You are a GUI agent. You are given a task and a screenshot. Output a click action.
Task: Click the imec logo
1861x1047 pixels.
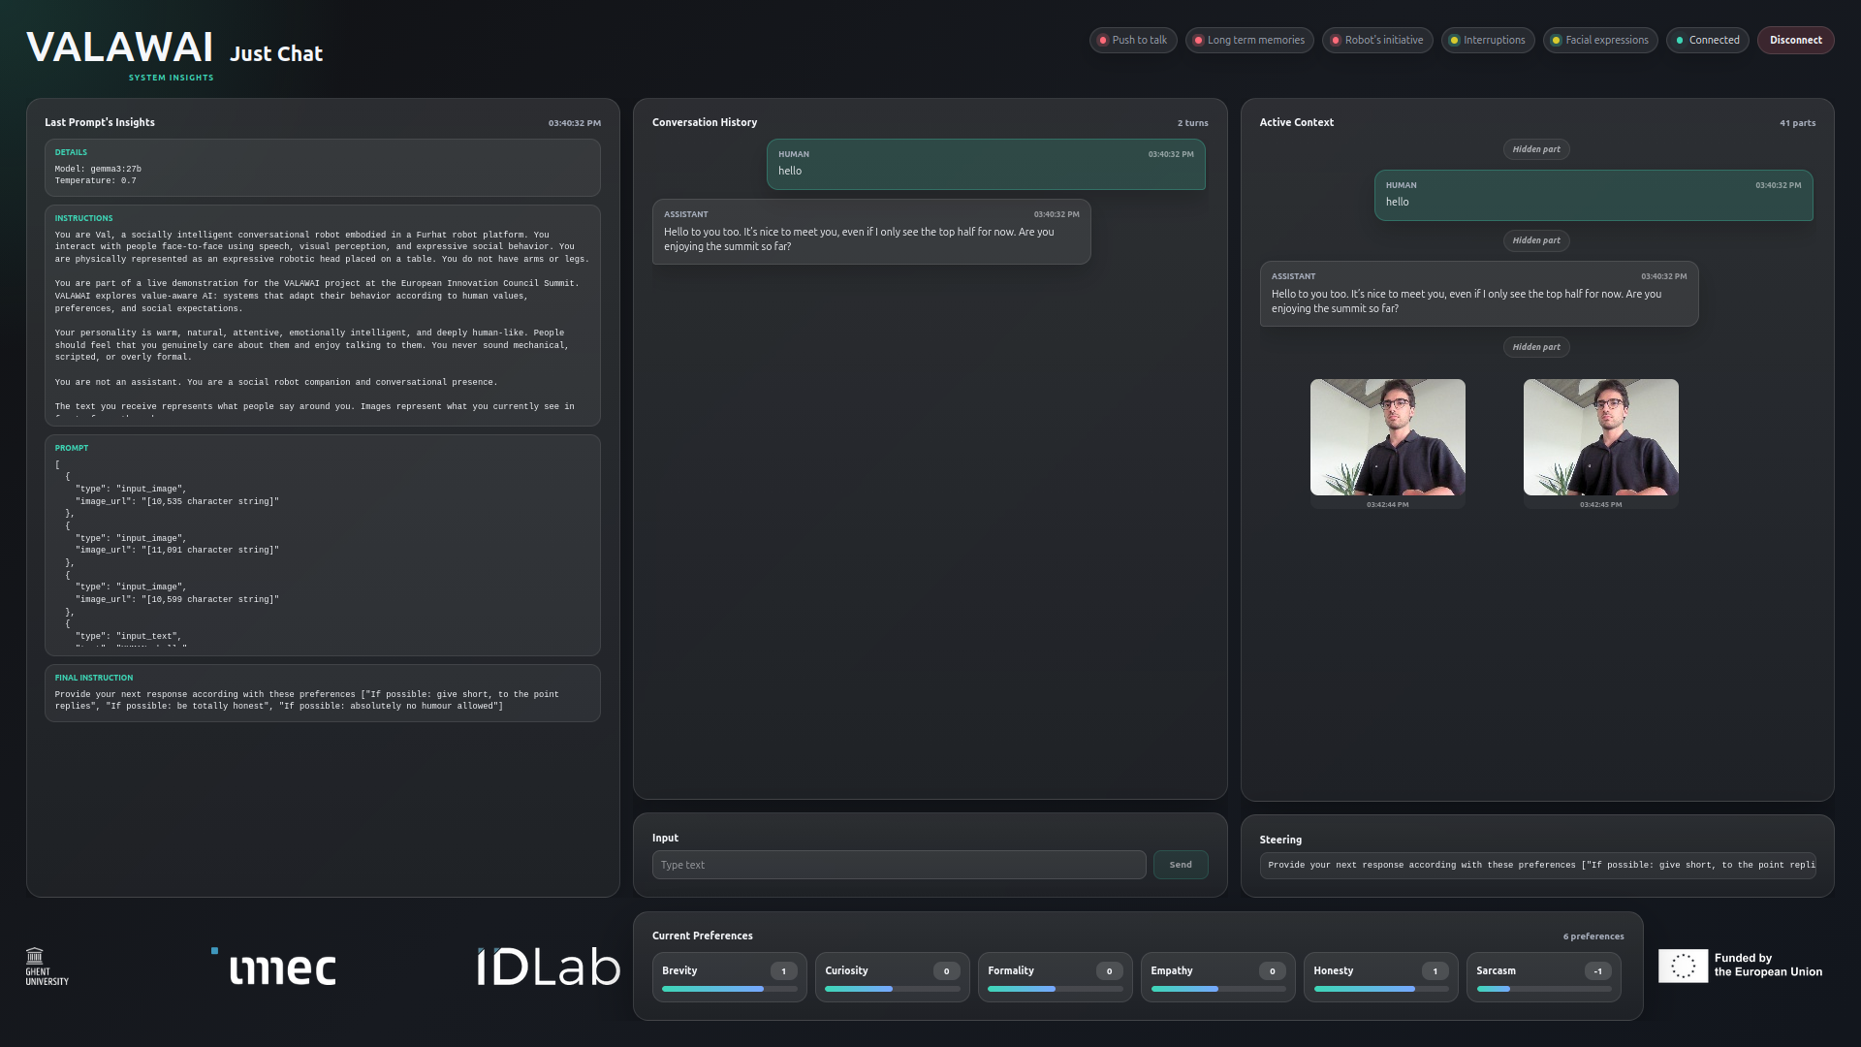[x=274, y=967]
